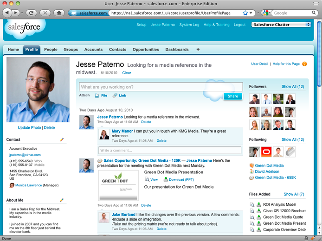322x241 pixels.
Task: Click the Logout link
Action: [240, 25]
